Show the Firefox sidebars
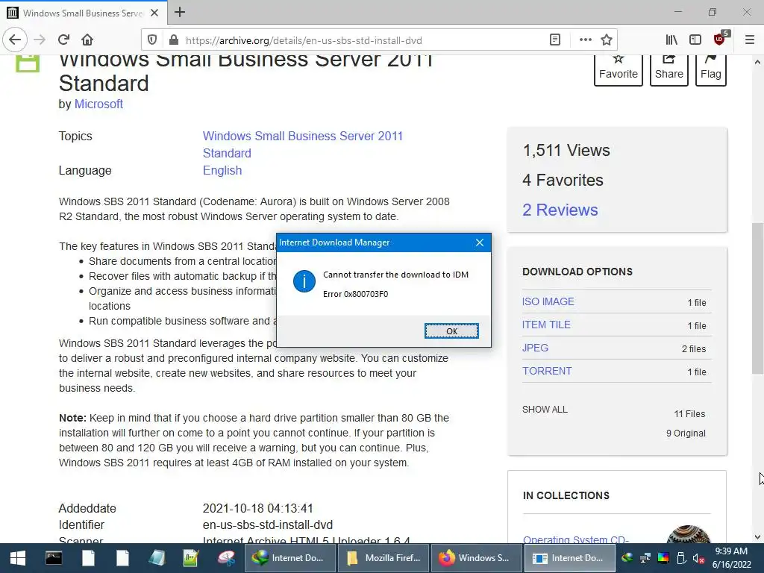Screen dimensions: 764x573 (x=695, y=40)
